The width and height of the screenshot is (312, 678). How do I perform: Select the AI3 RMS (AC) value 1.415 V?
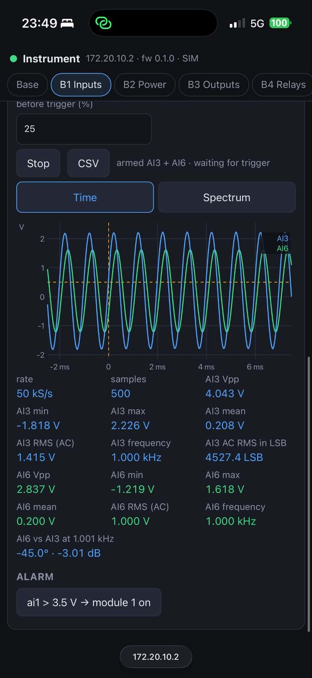[36, 458]
